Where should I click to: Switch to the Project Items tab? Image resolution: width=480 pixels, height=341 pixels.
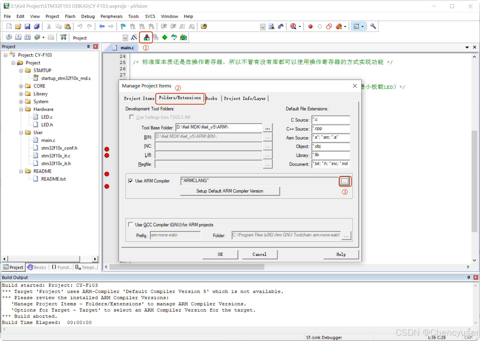pyautogui.click(x=139, y=98)
